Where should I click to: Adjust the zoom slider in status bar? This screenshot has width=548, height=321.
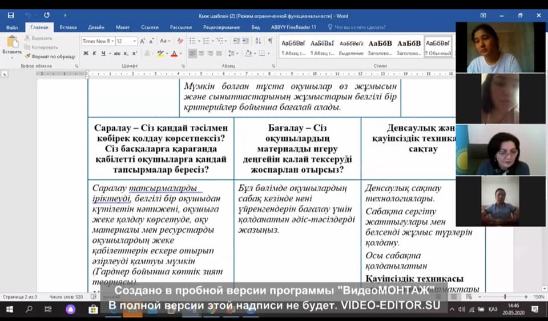point(505,297)
